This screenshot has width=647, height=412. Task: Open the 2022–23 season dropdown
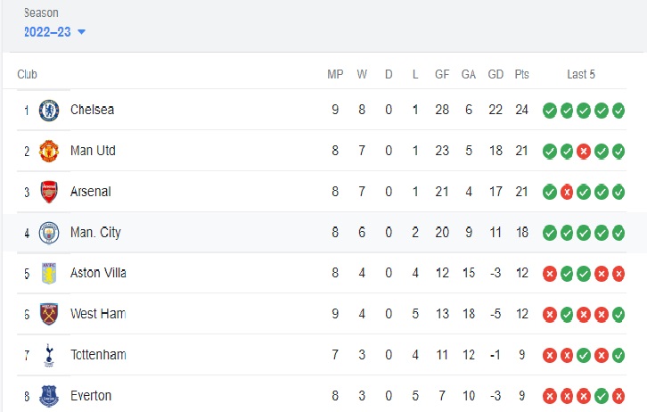pos(54,32)
